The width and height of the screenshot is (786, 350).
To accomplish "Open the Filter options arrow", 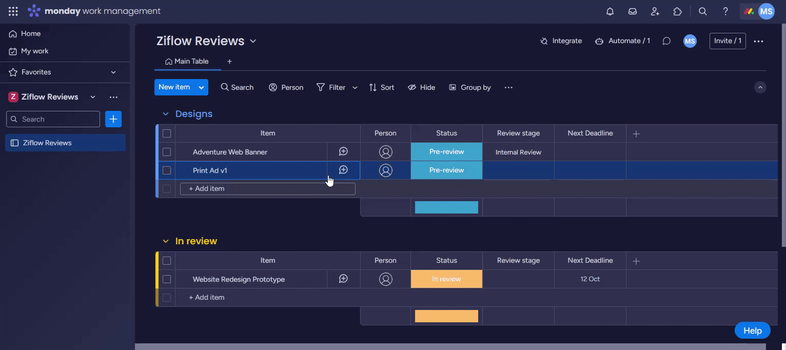I will 355,88.
